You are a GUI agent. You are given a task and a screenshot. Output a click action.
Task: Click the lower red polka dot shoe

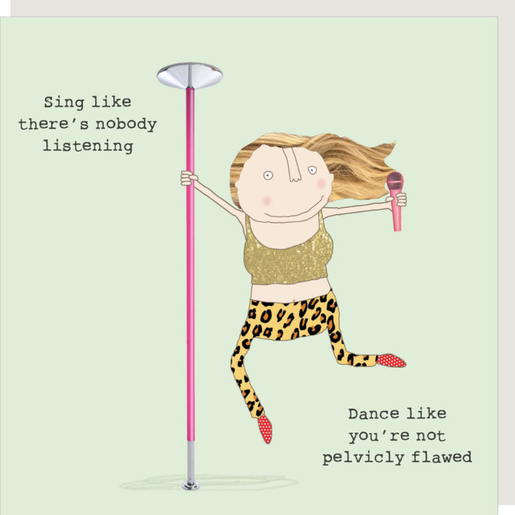265,429
